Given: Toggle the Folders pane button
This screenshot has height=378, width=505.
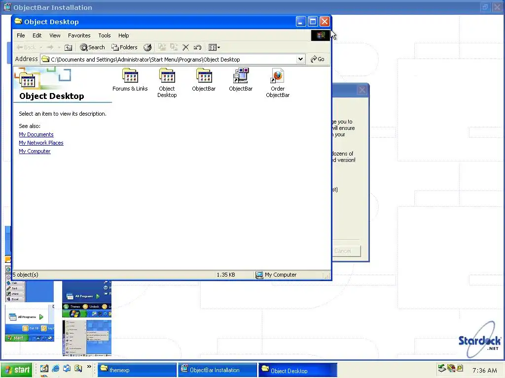Looking at the screenshot, I should coord(125,48).
